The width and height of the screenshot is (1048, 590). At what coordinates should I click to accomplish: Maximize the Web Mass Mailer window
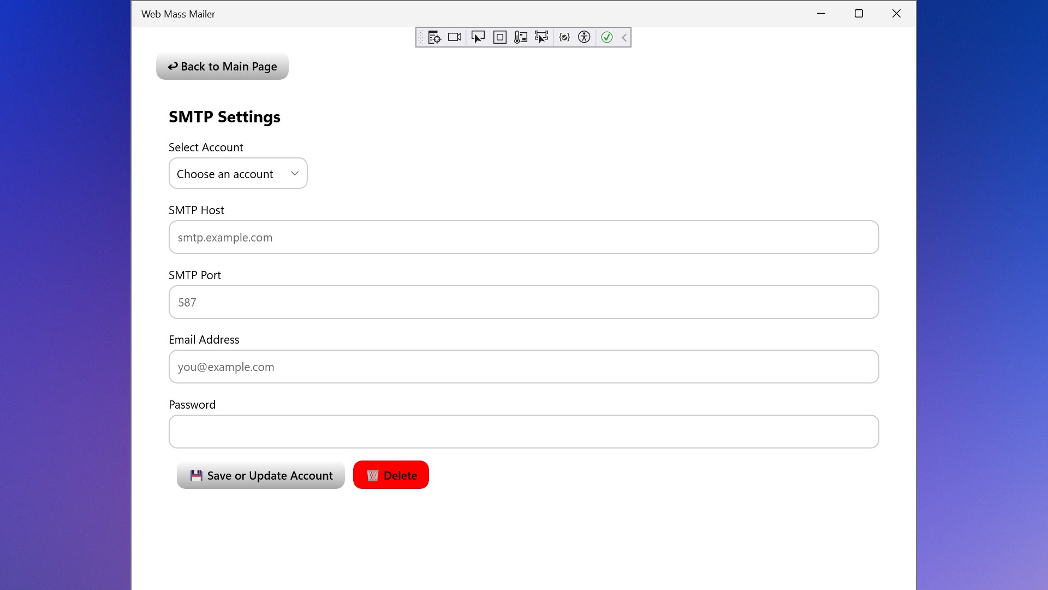click(859, 14)
